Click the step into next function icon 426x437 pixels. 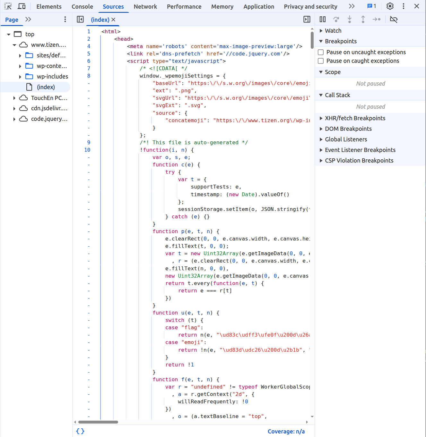(x=350, y=20)
